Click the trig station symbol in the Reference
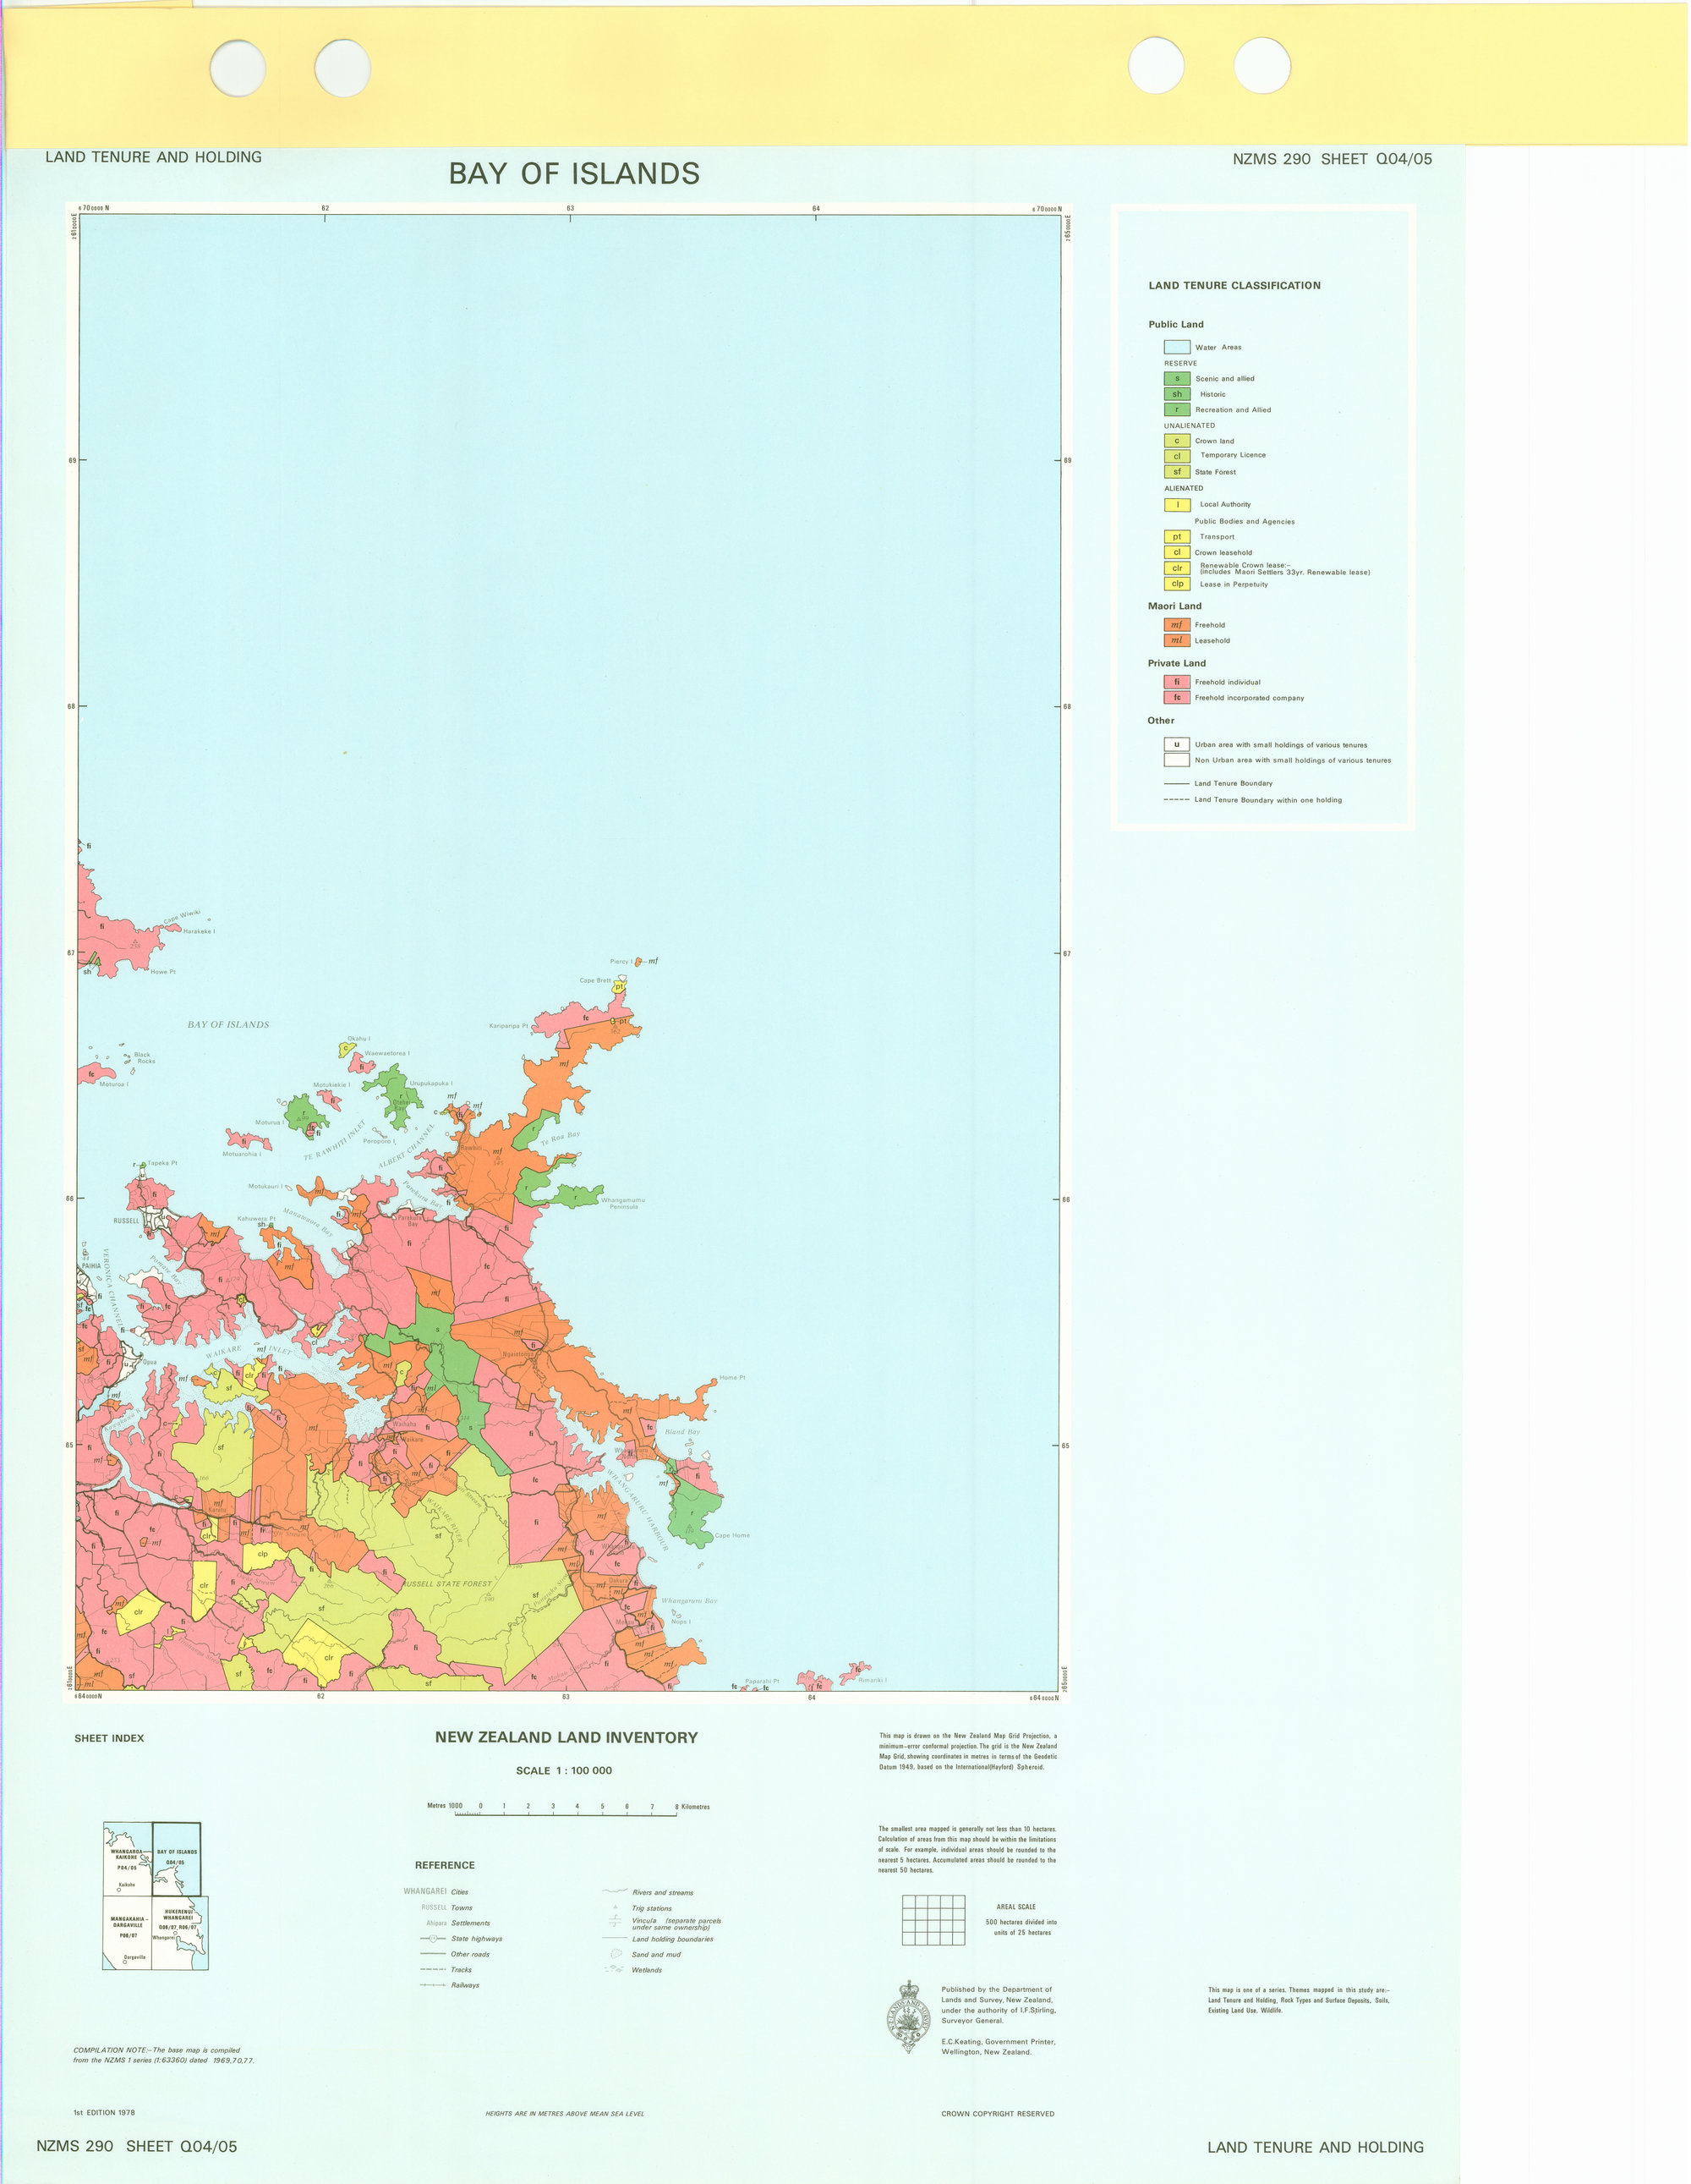Image resolution: width=1691 pixels, height=2184 pixels. [x=616, y=1908]
